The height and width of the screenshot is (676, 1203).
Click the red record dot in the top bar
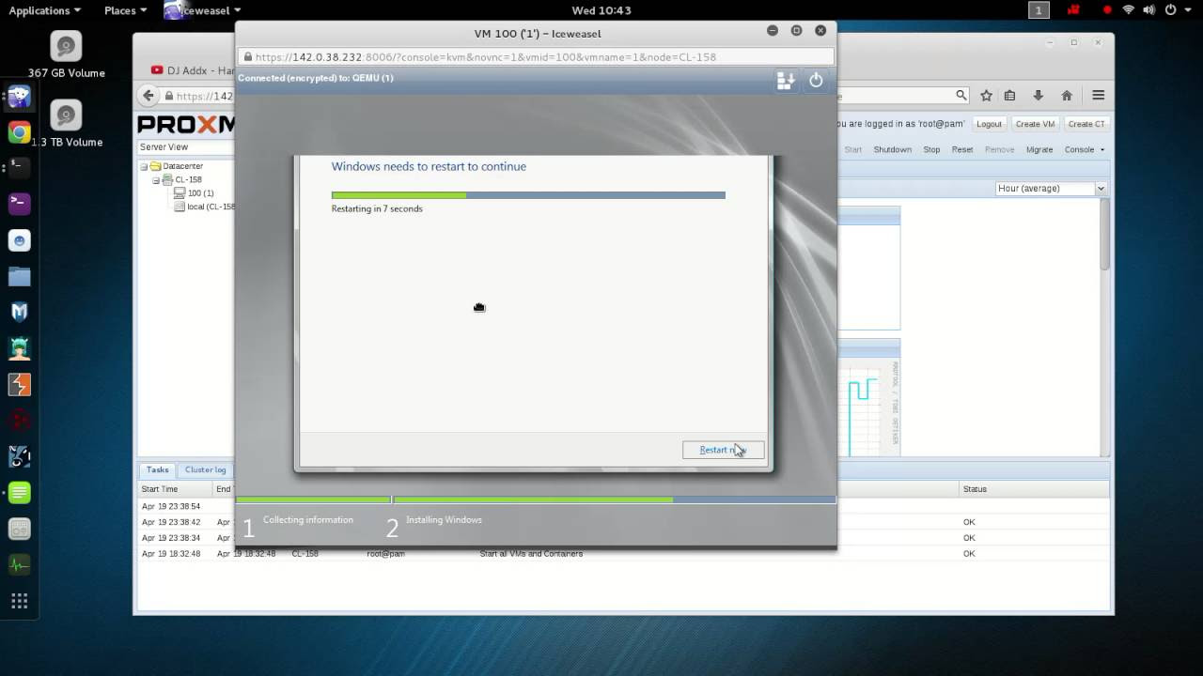pos(1107,10)
